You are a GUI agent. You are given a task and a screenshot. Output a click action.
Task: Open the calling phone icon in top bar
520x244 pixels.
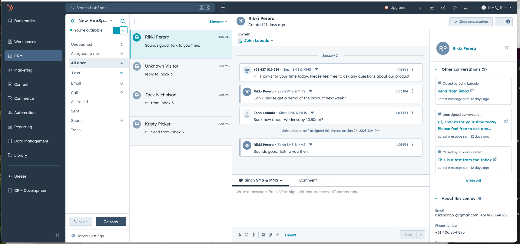(x=420, y=8)
